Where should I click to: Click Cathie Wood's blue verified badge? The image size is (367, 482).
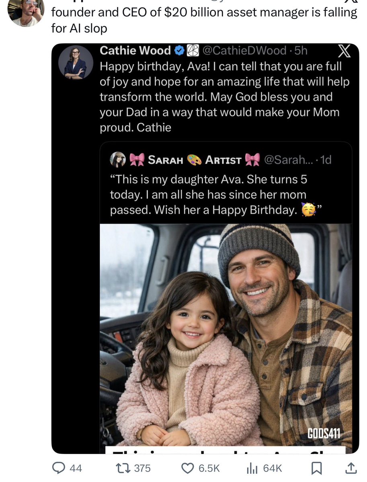pos(179,50)
